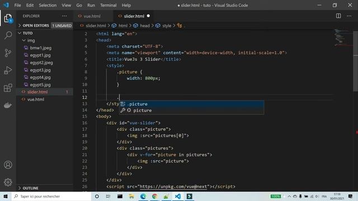Open the Edit menu
The width and height of the screenshot is (358, 201).
pyautogui.click(x=30, y=5)
